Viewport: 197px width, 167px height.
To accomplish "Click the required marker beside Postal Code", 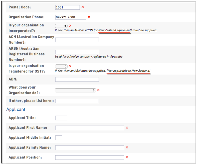I will click(x=83, y=7).
